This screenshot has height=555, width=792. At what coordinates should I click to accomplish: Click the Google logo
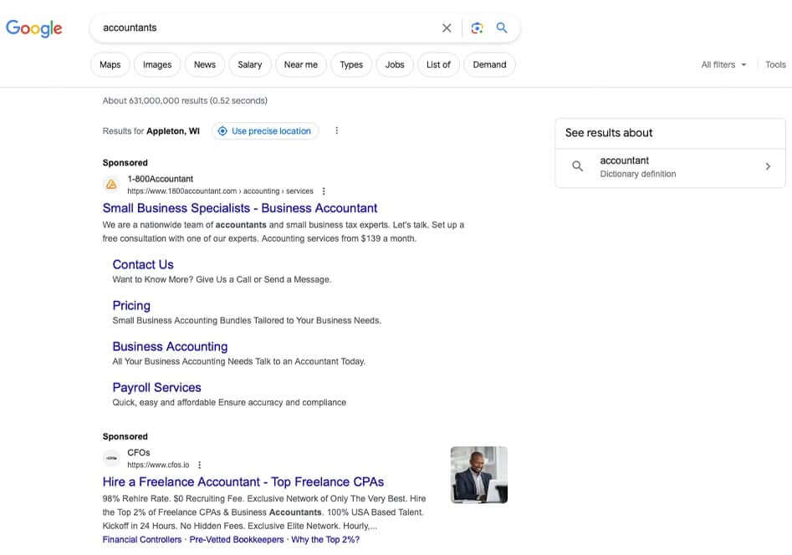pos(34,28)
